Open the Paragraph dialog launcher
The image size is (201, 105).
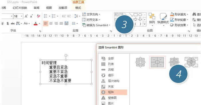pos(111,31)
